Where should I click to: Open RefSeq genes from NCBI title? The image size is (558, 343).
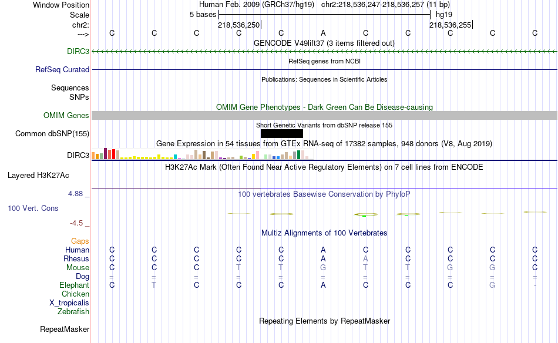[x=324, y=61]
